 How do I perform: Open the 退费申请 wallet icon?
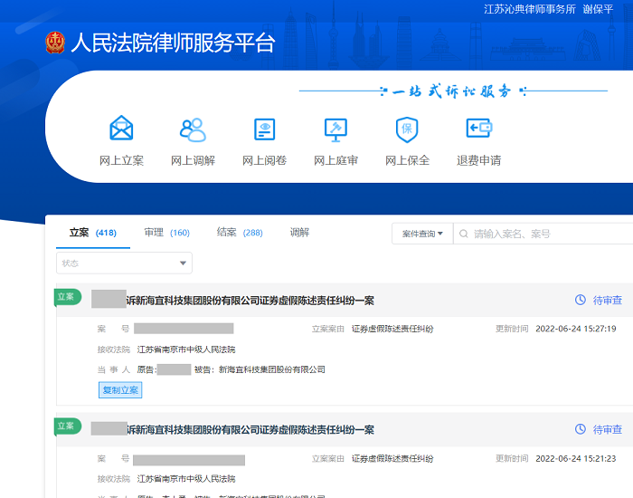pos(479,129)
